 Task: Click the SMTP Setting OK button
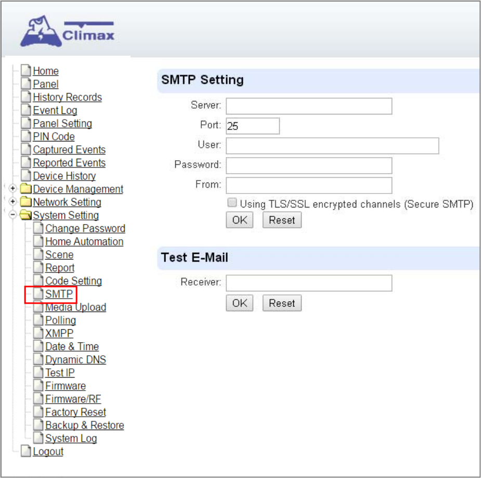coord(240,220)
